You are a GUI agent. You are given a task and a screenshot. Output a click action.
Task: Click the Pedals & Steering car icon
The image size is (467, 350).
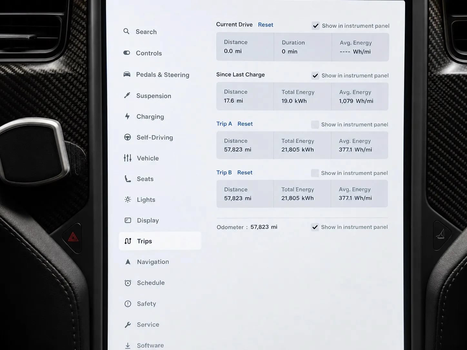point(127,74)
